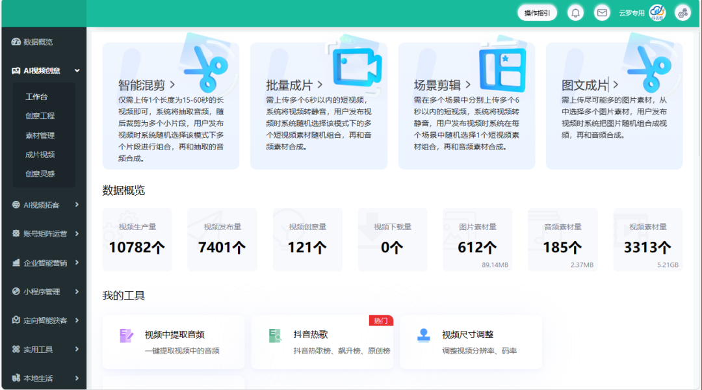The height and width of the screenshot is (390, 702).
Task: Expand the 定向智能获客 chevron
Action: coord(77,320)
